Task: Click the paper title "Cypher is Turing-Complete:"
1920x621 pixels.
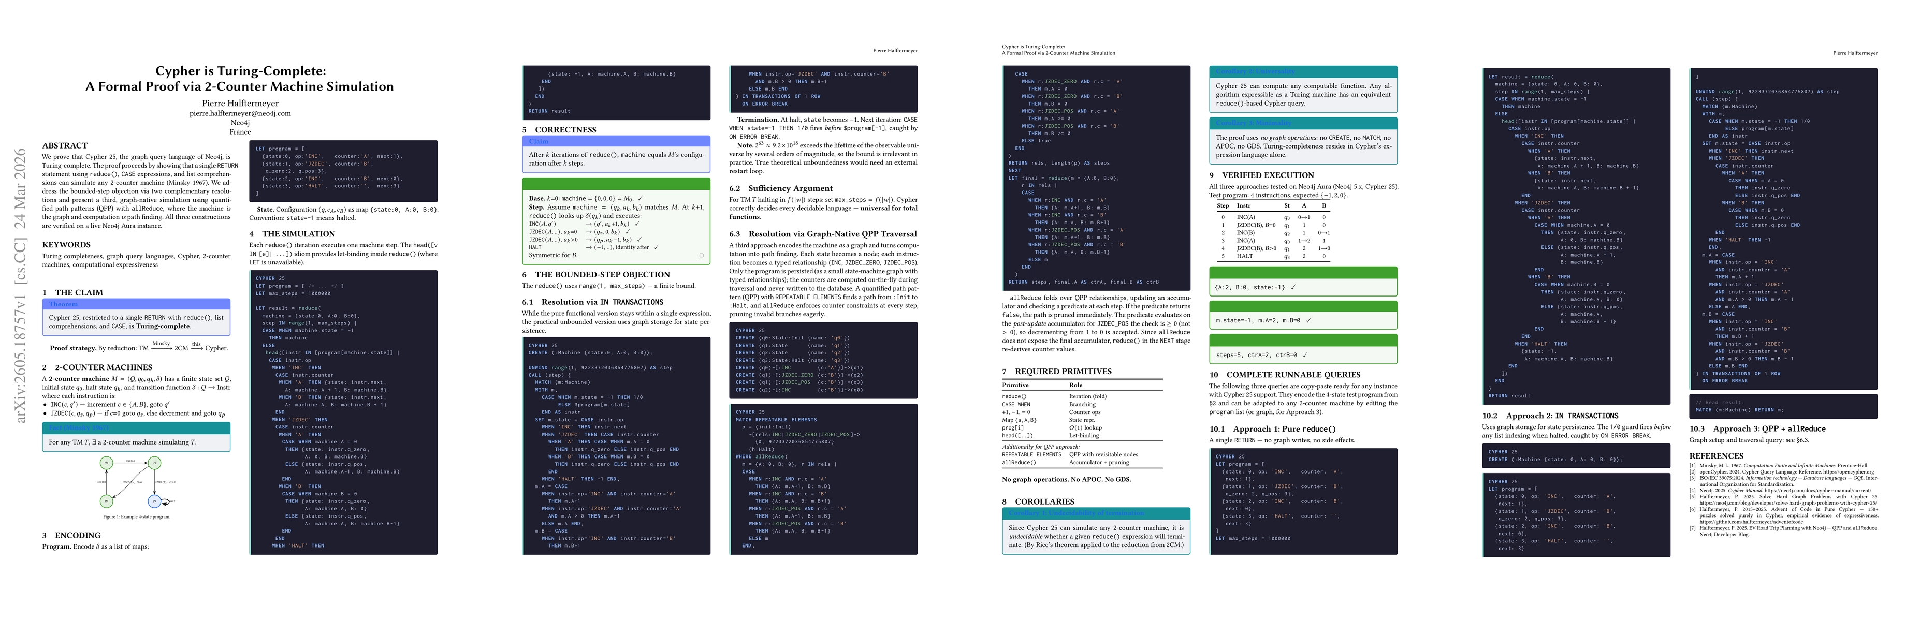Action: pyautogui.click(x=240, y=71)
